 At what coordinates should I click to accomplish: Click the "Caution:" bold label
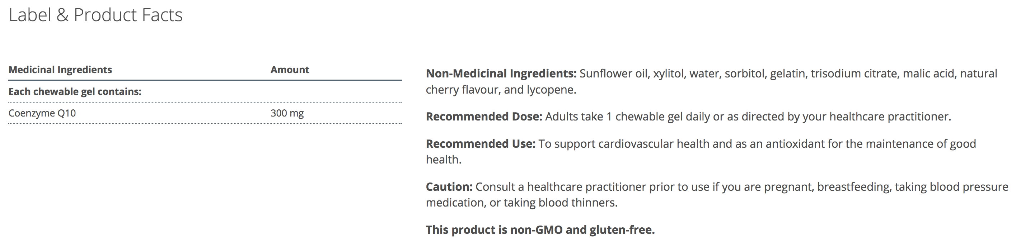[449, 187]
